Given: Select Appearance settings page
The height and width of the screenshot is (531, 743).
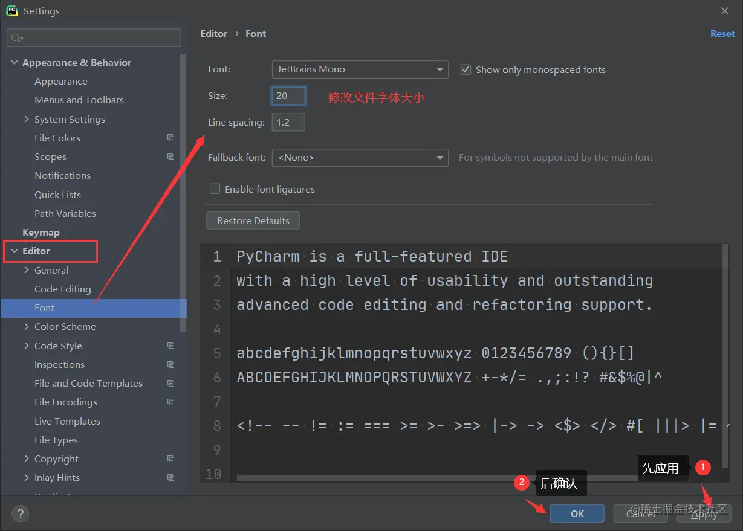Looking at the screenshot, I should [61, 81].
